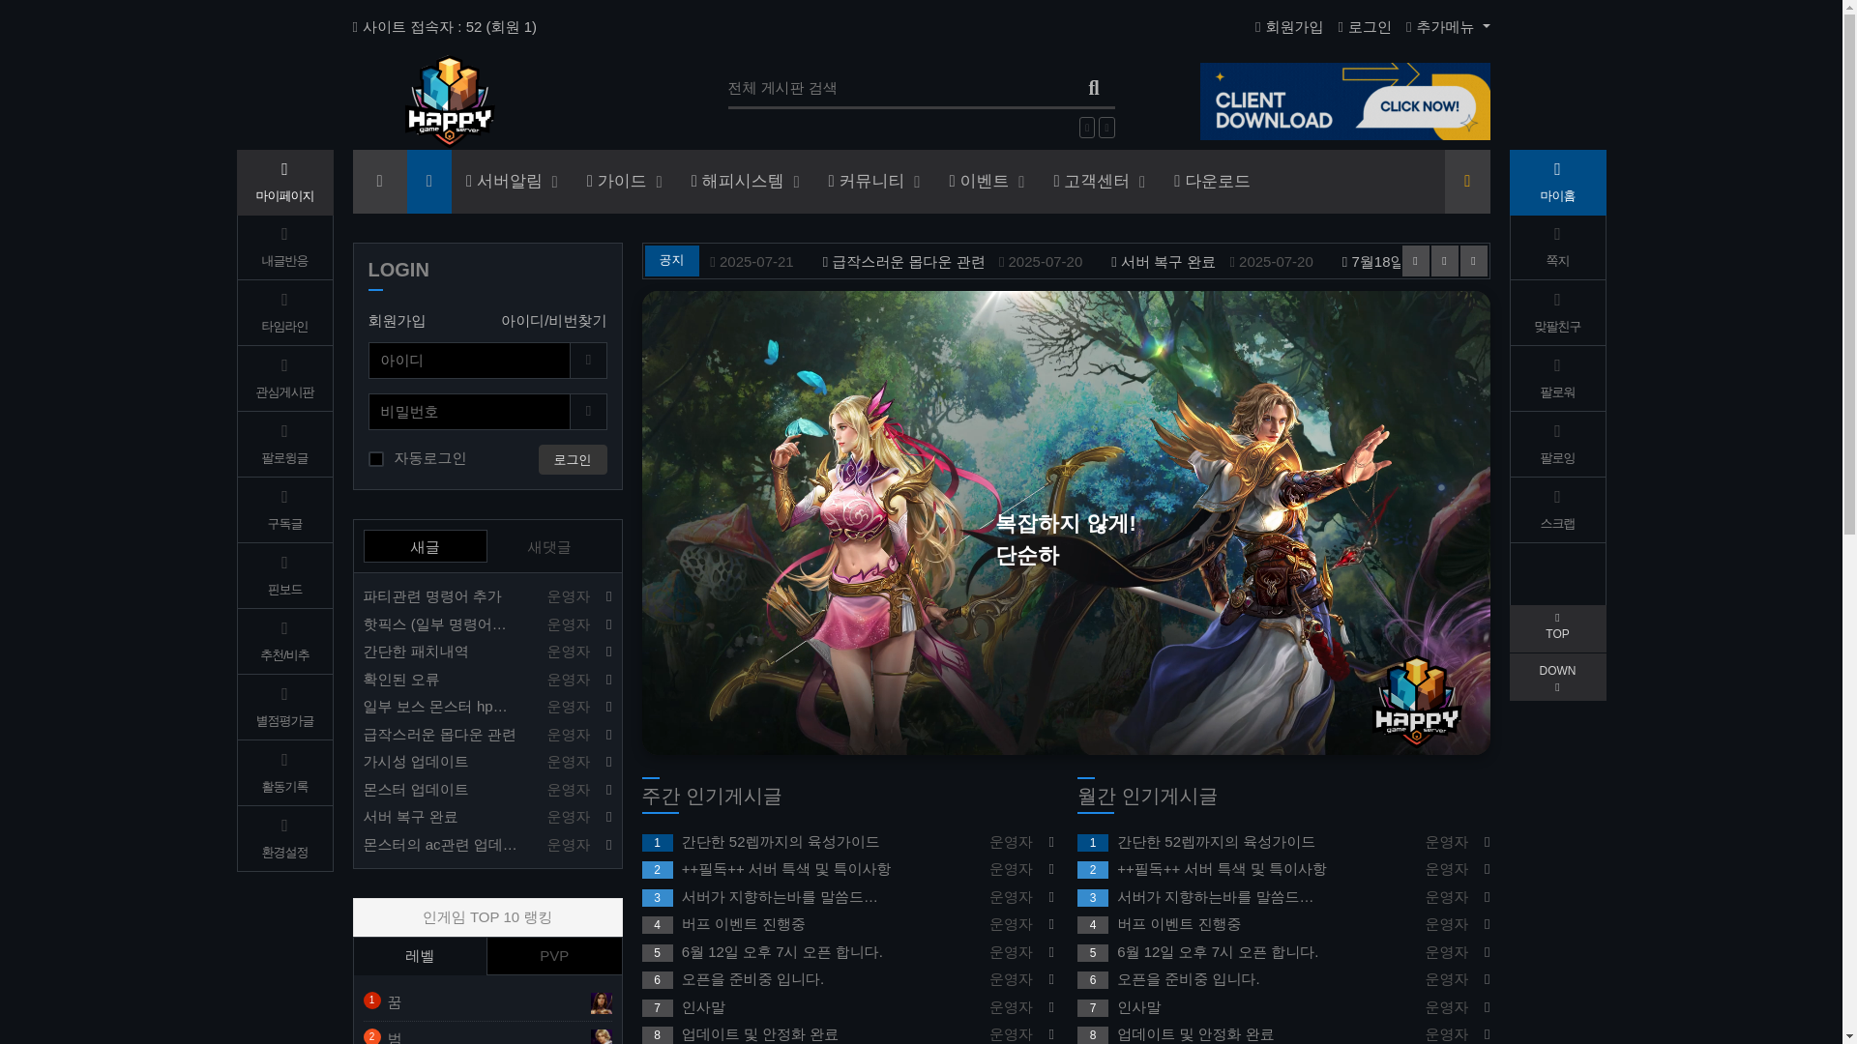Click the dark gray first icon in navbar
Image resolution: width=1857 pixels, height=1044 pixels.
379,182
